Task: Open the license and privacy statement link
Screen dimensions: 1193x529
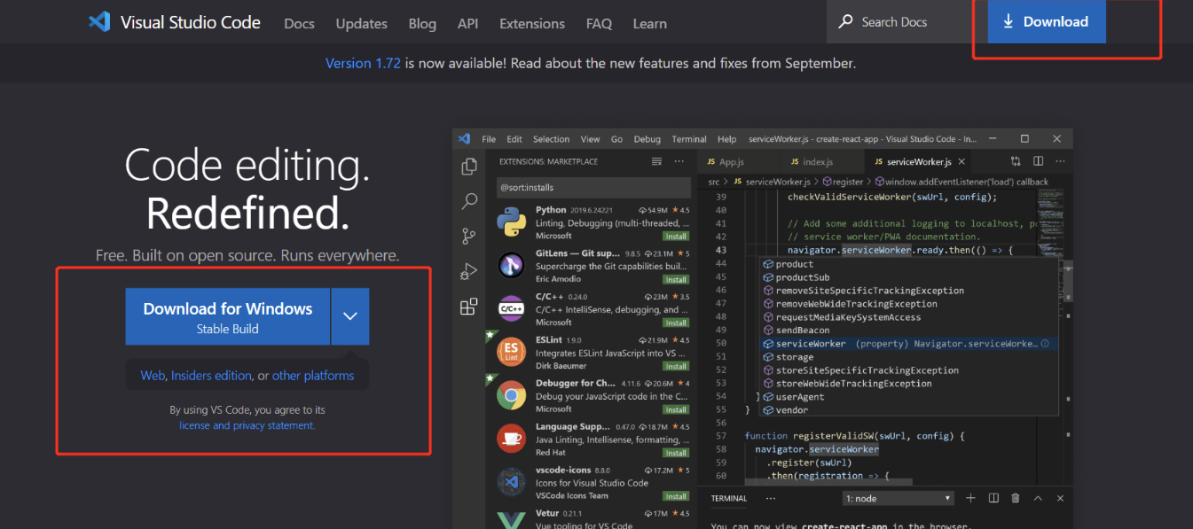Action: coord(247,425)
